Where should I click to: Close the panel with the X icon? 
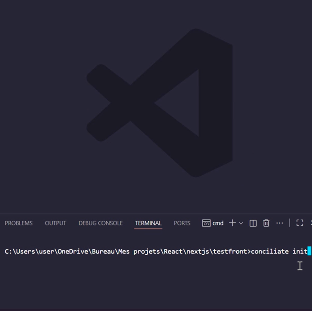pyautogui.click(x=311, y=223)
